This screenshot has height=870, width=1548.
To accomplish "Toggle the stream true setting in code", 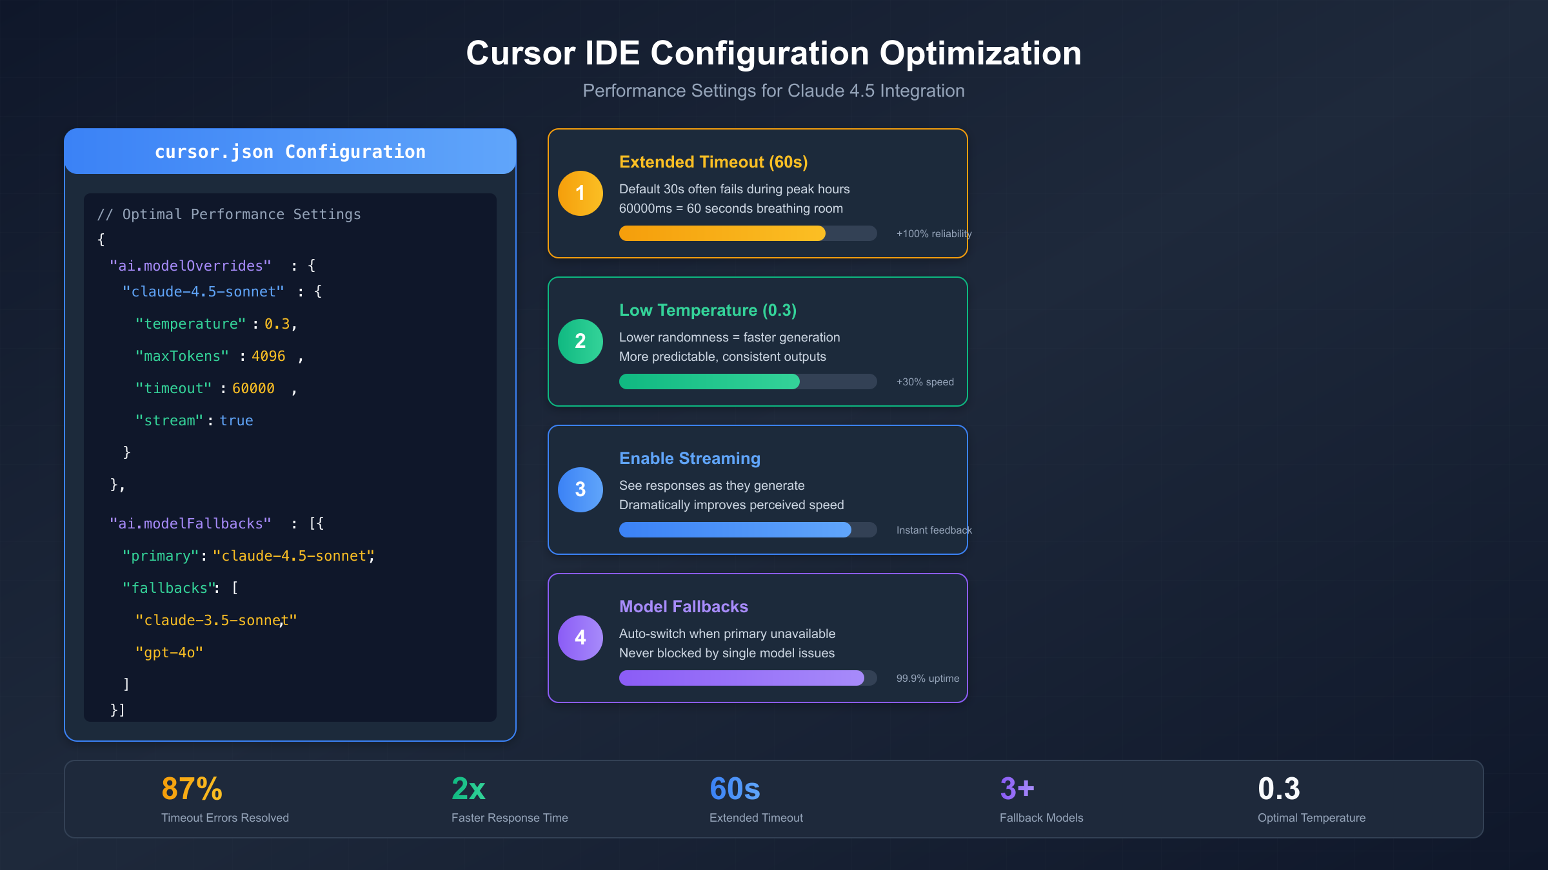I will [x=193, y=420].
